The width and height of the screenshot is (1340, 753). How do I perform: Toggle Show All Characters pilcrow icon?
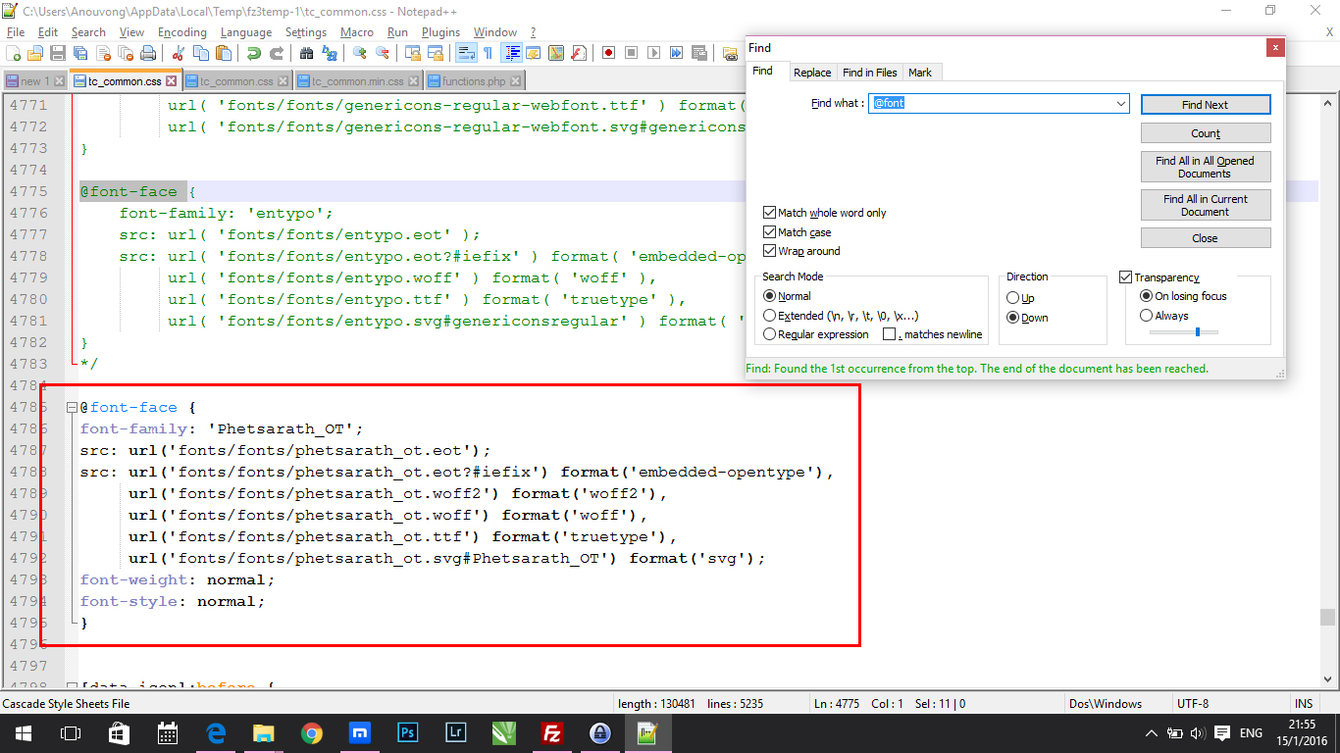488,53
